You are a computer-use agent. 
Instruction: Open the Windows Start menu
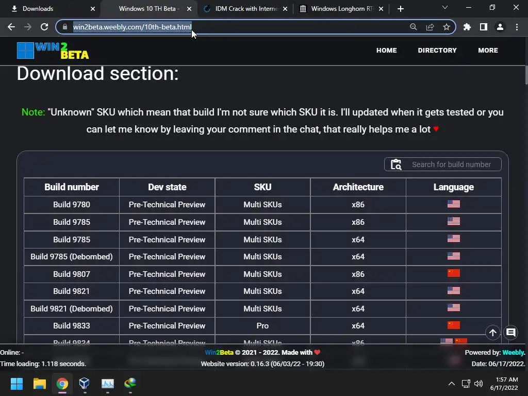coord(16,384)
